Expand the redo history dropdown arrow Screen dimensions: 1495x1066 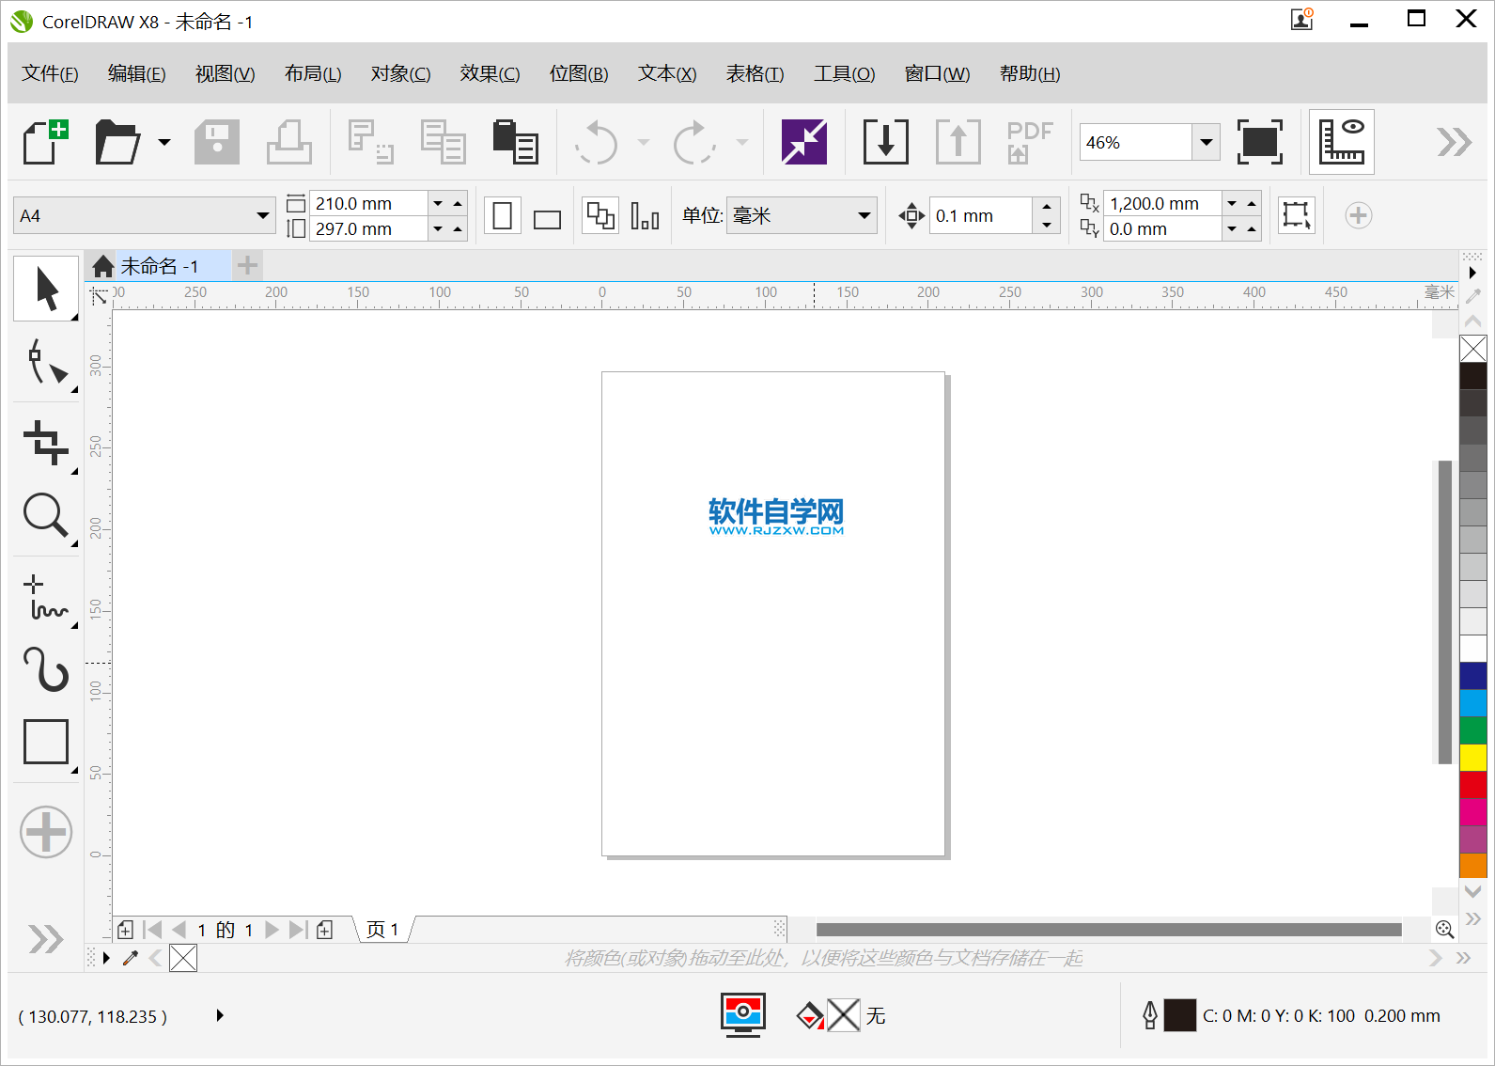click(742, 142)
